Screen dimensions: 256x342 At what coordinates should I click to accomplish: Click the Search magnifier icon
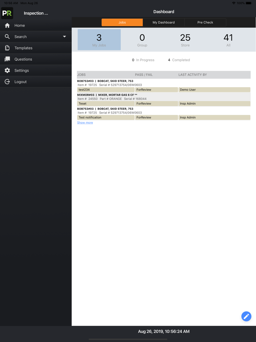(7, 37)
